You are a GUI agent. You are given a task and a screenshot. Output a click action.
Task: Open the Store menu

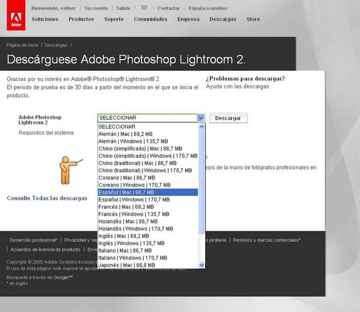[253, 19]
